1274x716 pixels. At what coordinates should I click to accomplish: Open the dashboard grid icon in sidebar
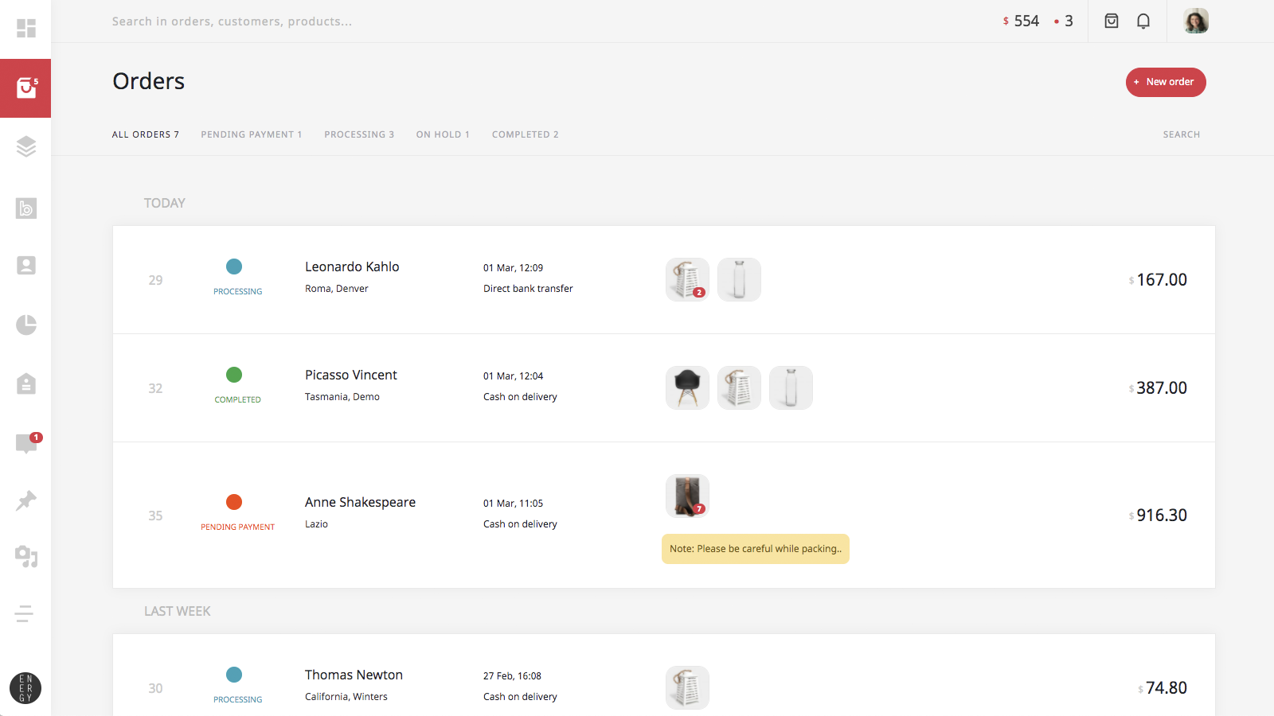click(x=26, y=29)
